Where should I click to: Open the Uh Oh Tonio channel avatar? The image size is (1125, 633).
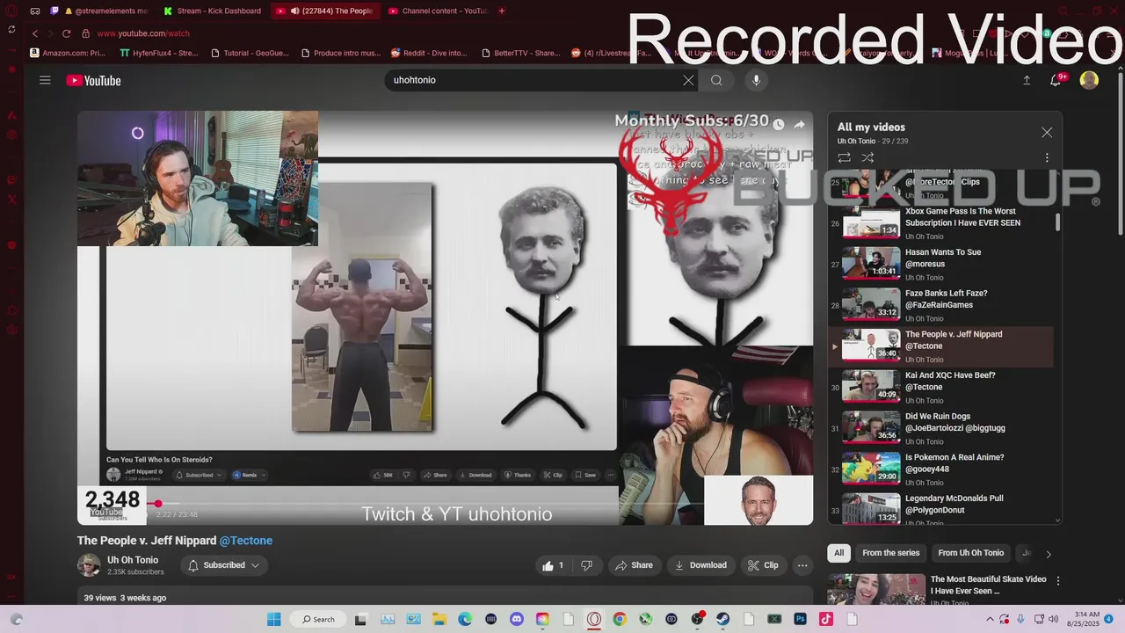point(89,565)
